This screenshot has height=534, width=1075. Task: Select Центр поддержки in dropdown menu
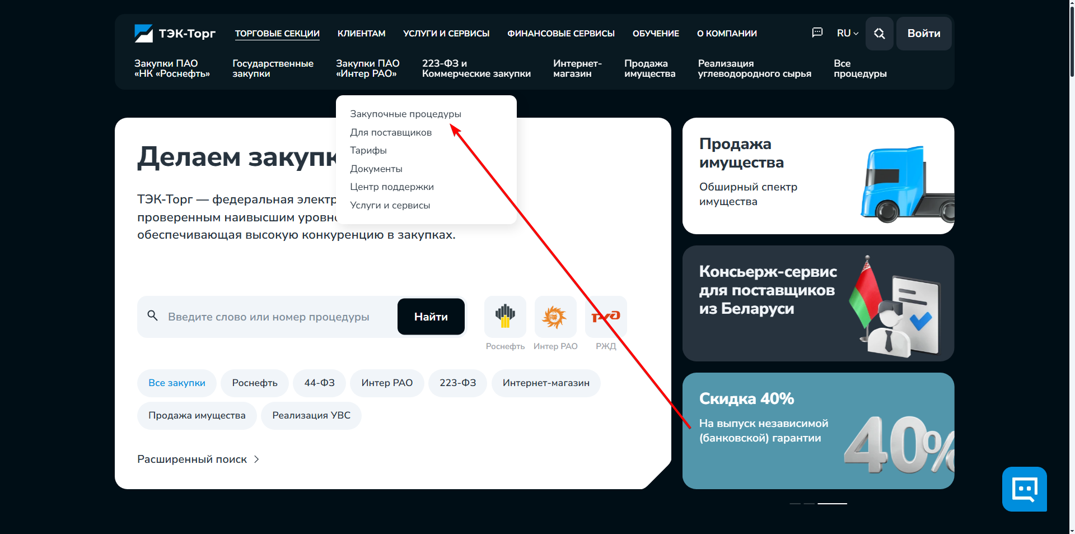point(392,187)
